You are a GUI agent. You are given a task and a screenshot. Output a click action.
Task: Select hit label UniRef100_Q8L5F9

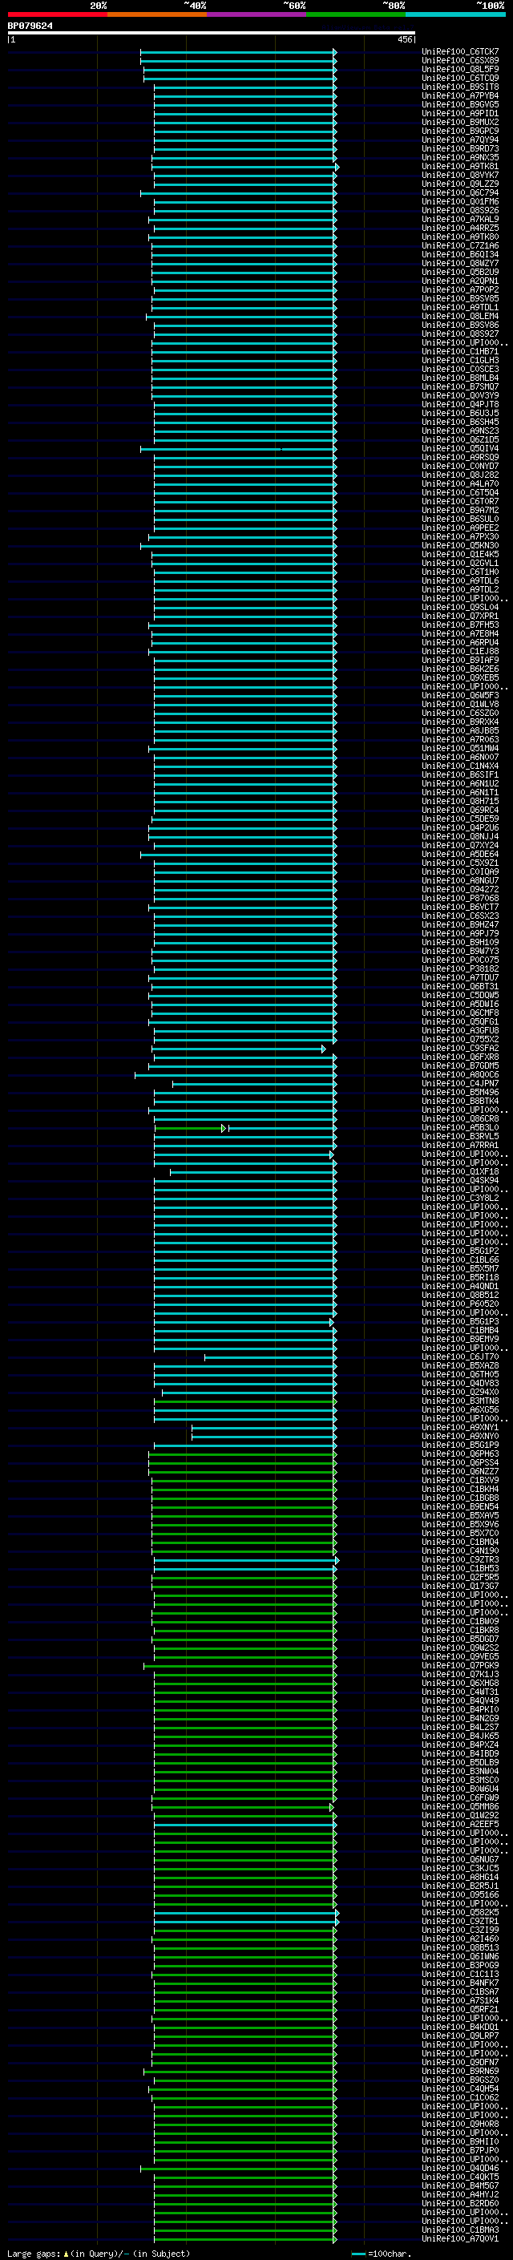pos(460,69)
